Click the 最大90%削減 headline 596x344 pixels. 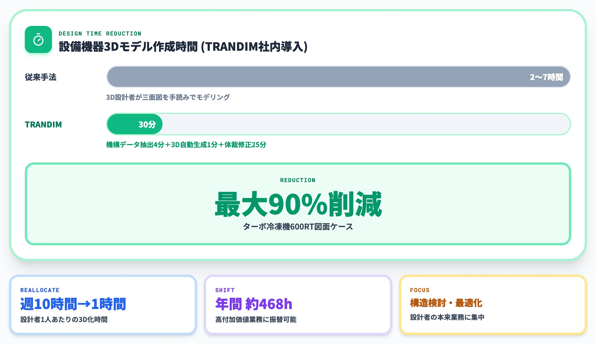point(298,204)
